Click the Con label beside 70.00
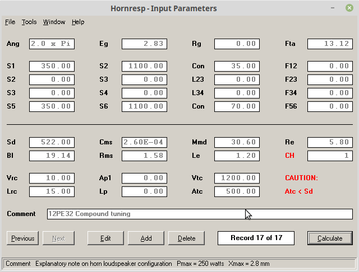Screen dimensions: 359x272 point(198,106)
